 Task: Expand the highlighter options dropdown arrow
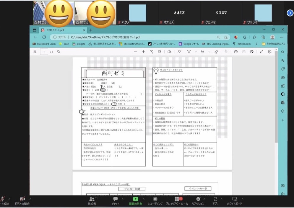pos(209,52)
